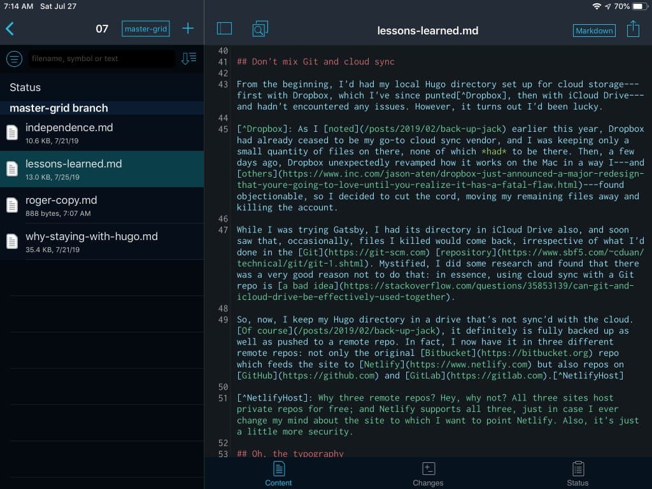The width and height of the screenshot is (652, 489).
Task: Tap the battery indicator in status bar
Action: [638, 6]
